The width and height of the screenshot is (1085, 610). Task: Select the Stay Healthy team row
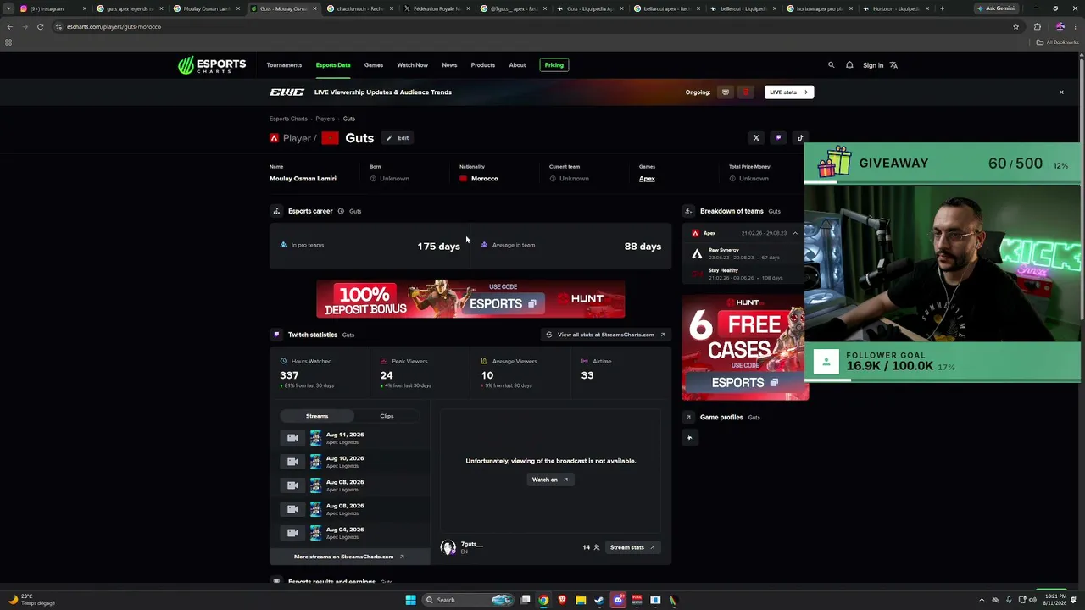(744, 274)
